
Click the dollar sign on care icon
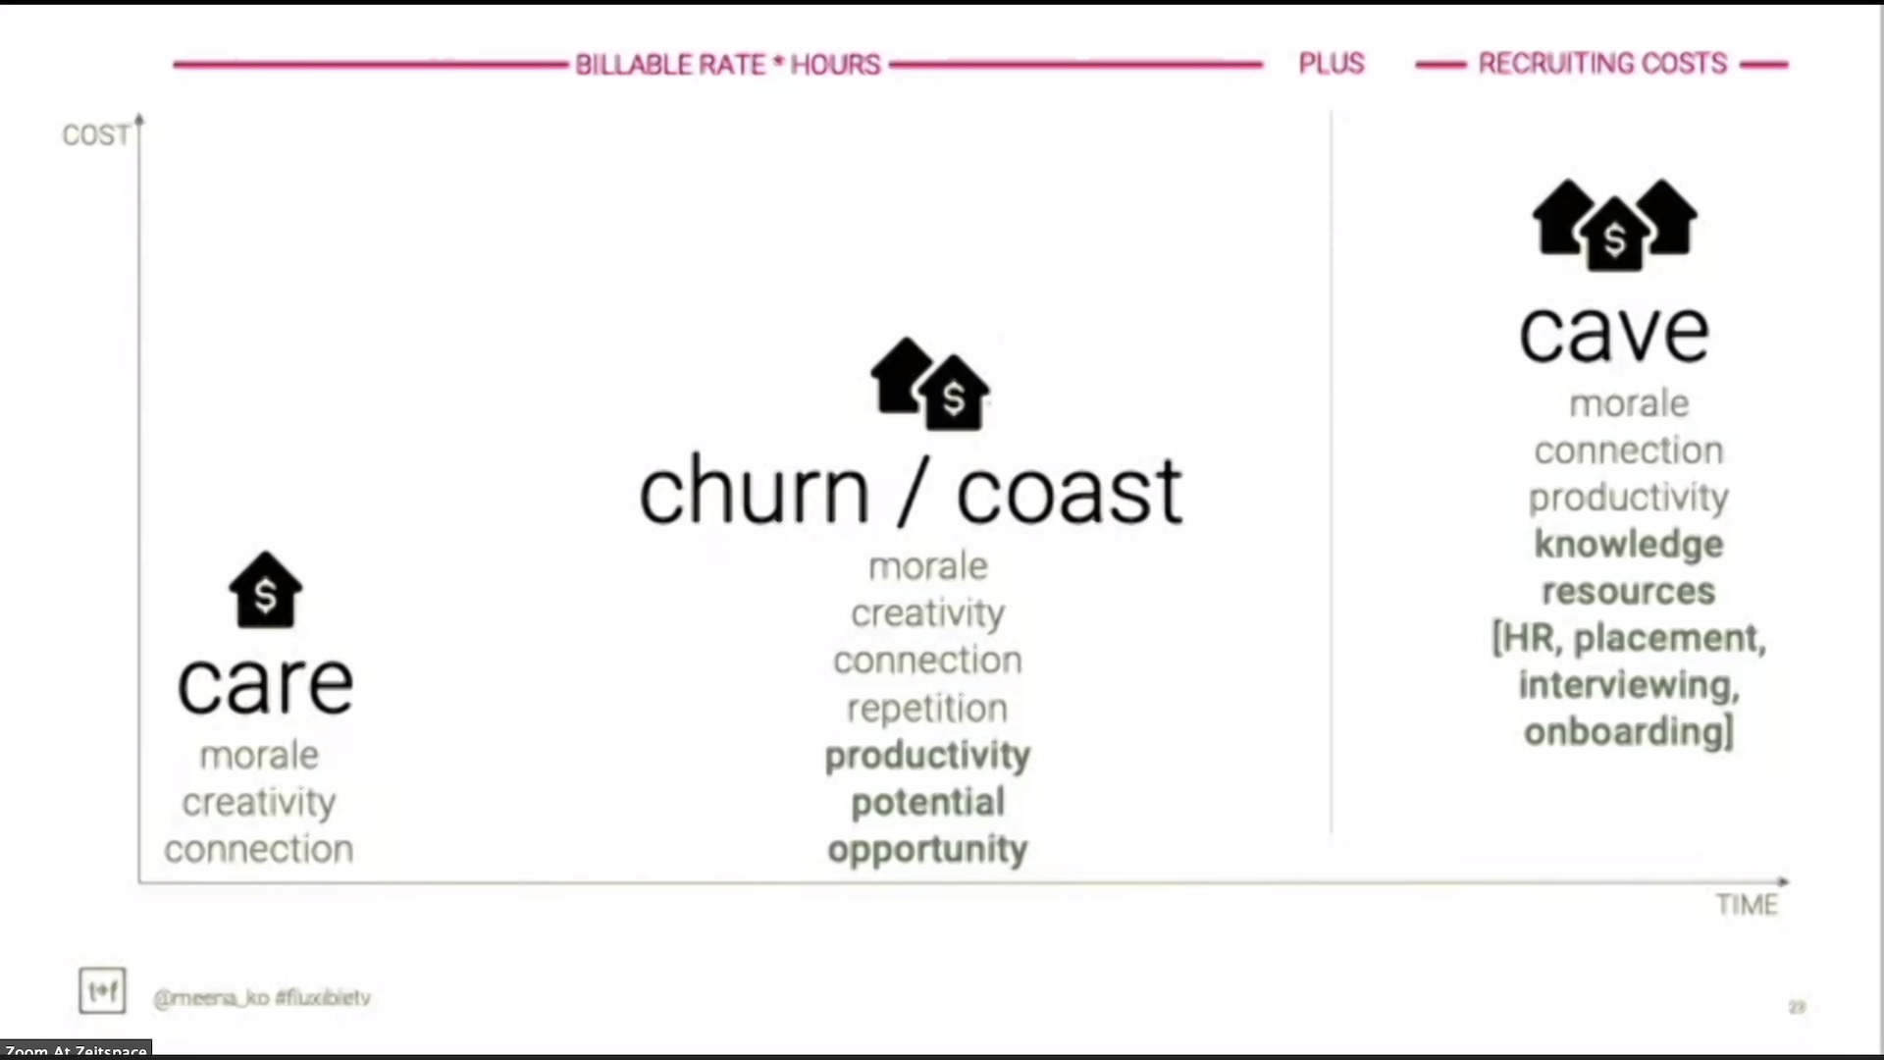click(264, 598)
